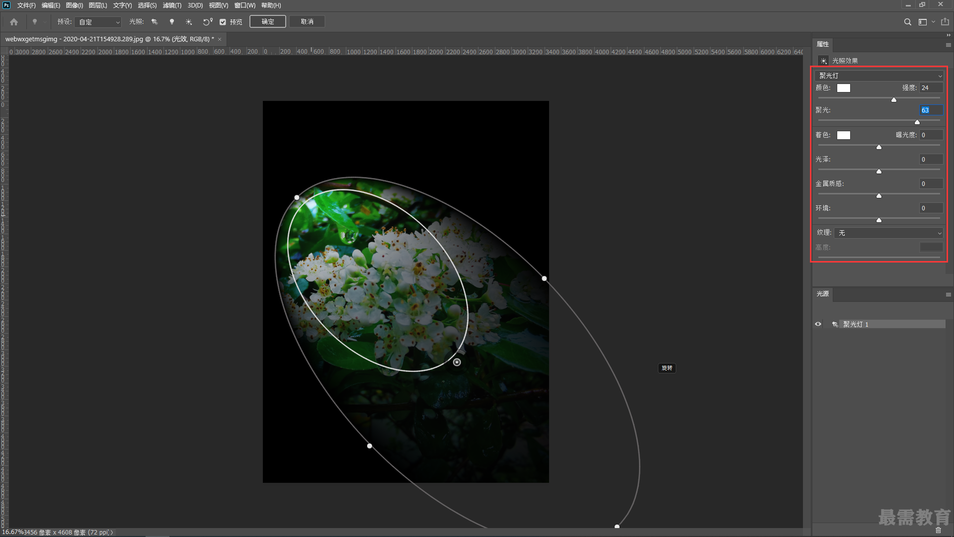Open the 窗口(W) menu
The image size is (954, 537).
pos(244,5)
